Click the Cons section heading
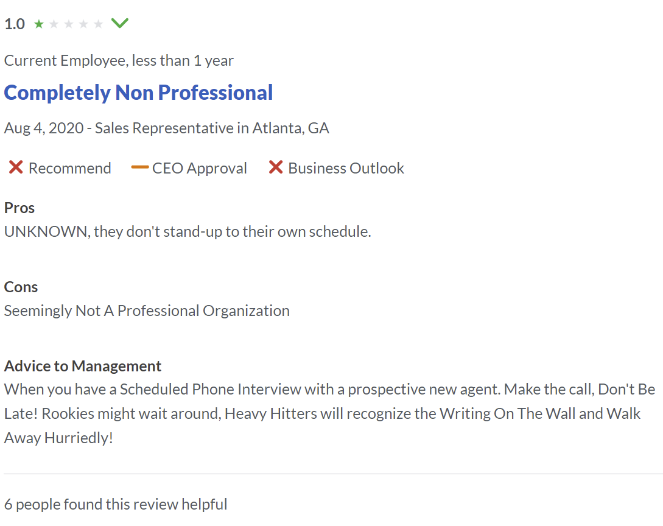The height and width of the screenshot is (526, 663). click(x=21, y=287)
